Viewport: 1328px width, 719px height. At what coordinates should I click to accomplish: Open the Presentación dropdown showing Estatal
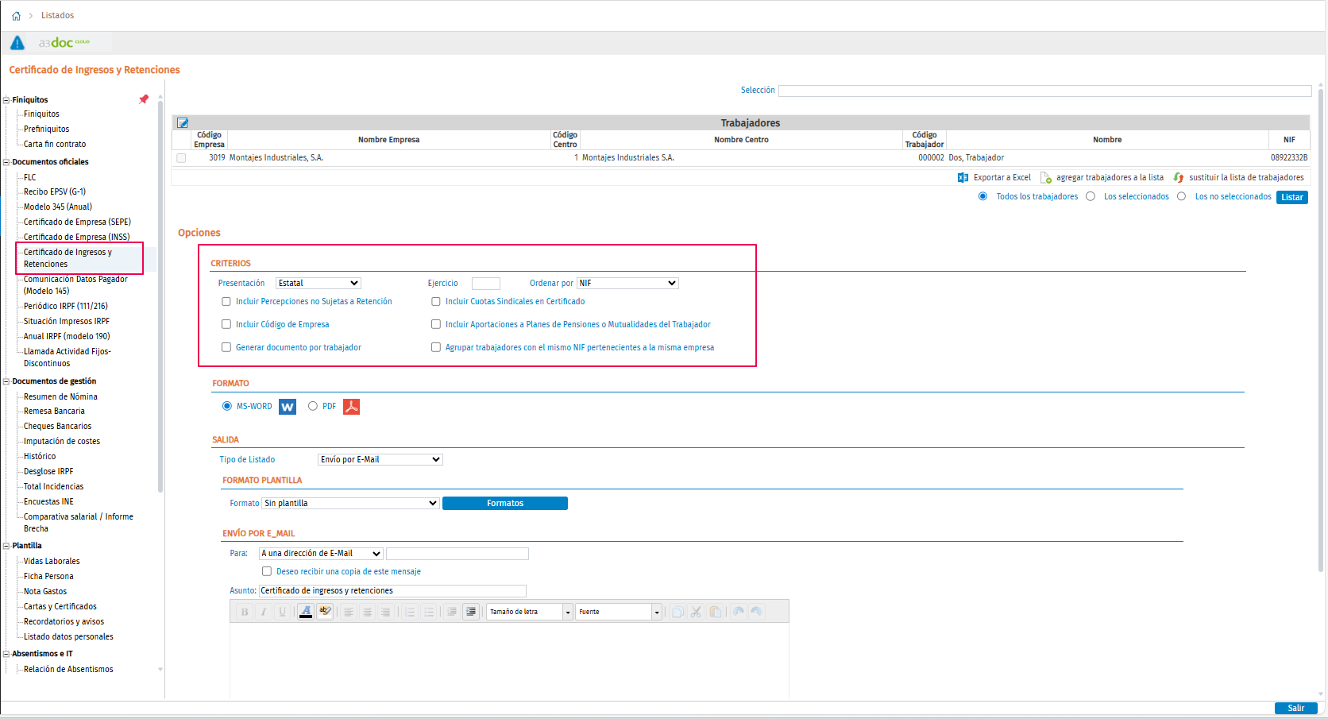click(x=318, y=284)
